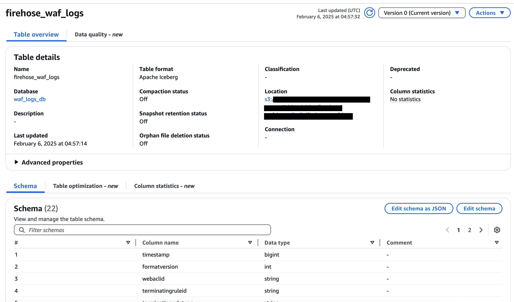Sort by Data type arrow

[x=372, y=243]
